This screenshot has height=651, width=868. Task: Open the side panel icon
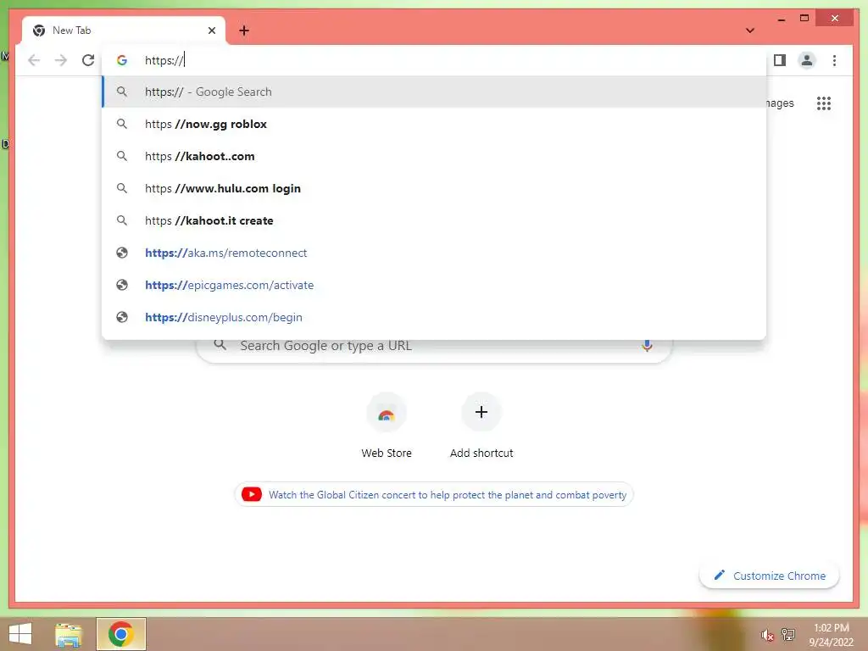780,60
